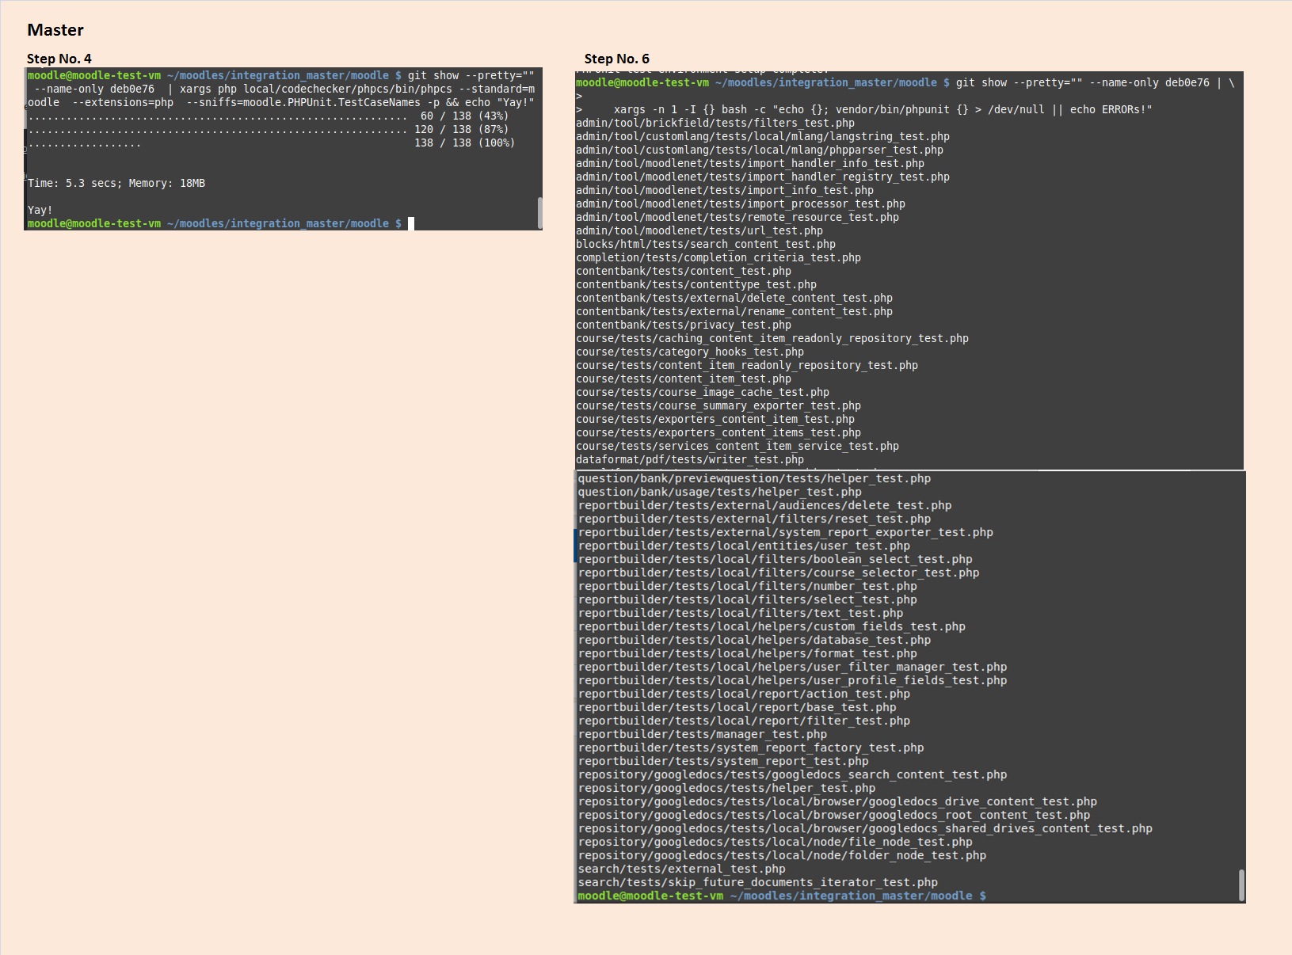Click skip_future_documents_iterator_test.php line
1292x955 pixels.
coord(758,882)
